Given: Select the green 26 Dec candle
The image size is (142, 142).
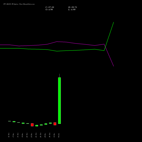Looking at the screenshot, I should (x=41, y=125).
